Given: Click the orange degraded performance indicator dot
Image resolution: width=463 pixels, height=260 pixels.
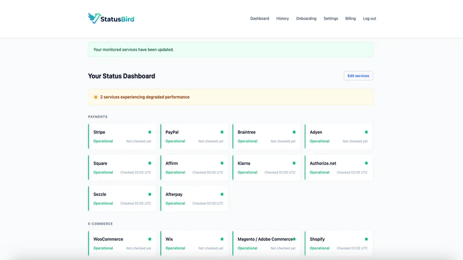Looking at the screenshot, I should 95,97.
